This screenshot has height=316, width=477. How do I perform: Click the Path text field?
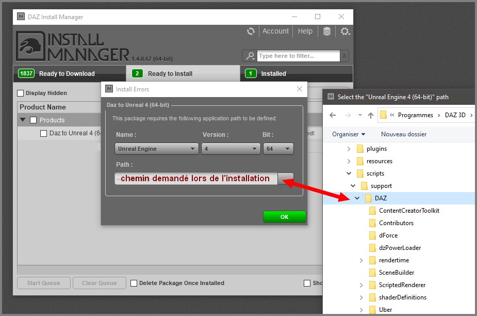click(196, 178)
